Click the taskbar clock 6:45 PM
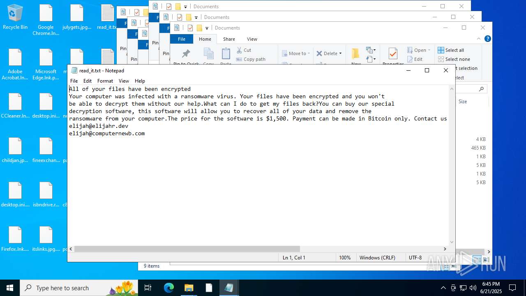Image resolution: width=526 pixels, height=296 pixels. (491, 284)
